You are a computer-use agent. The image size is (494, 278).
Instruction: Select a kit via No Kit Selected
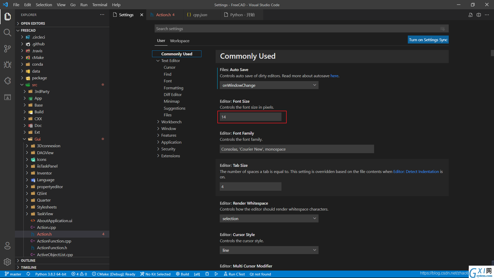point(155,274)
